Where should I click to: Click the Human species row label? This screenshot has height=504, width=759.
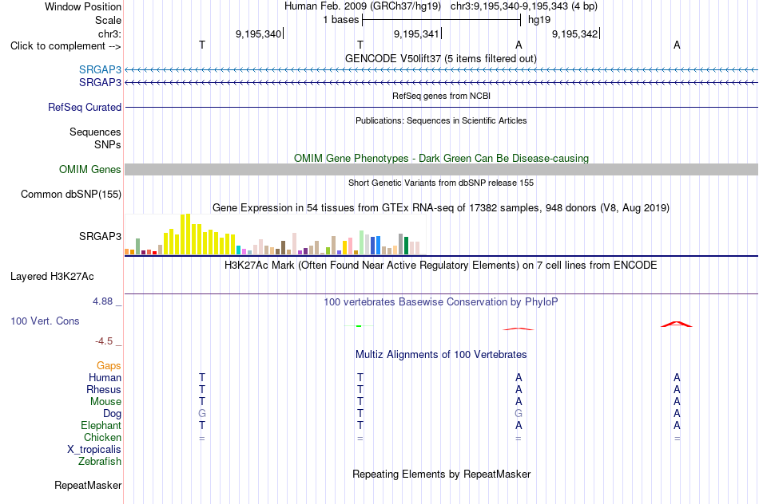click(105, 378)
